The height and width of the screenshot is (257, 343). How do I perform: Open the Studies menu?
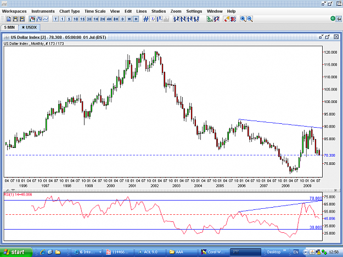coord(159,12)
